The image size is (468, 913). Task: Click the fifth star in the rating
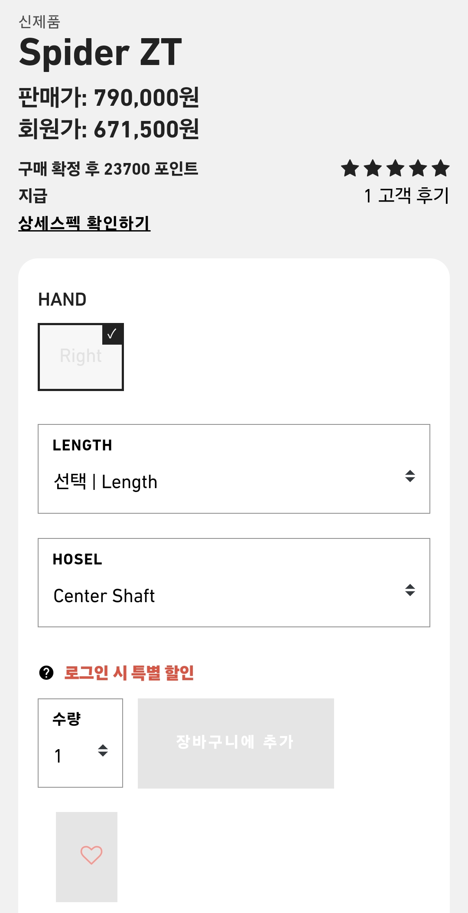[x=441, y=169]
